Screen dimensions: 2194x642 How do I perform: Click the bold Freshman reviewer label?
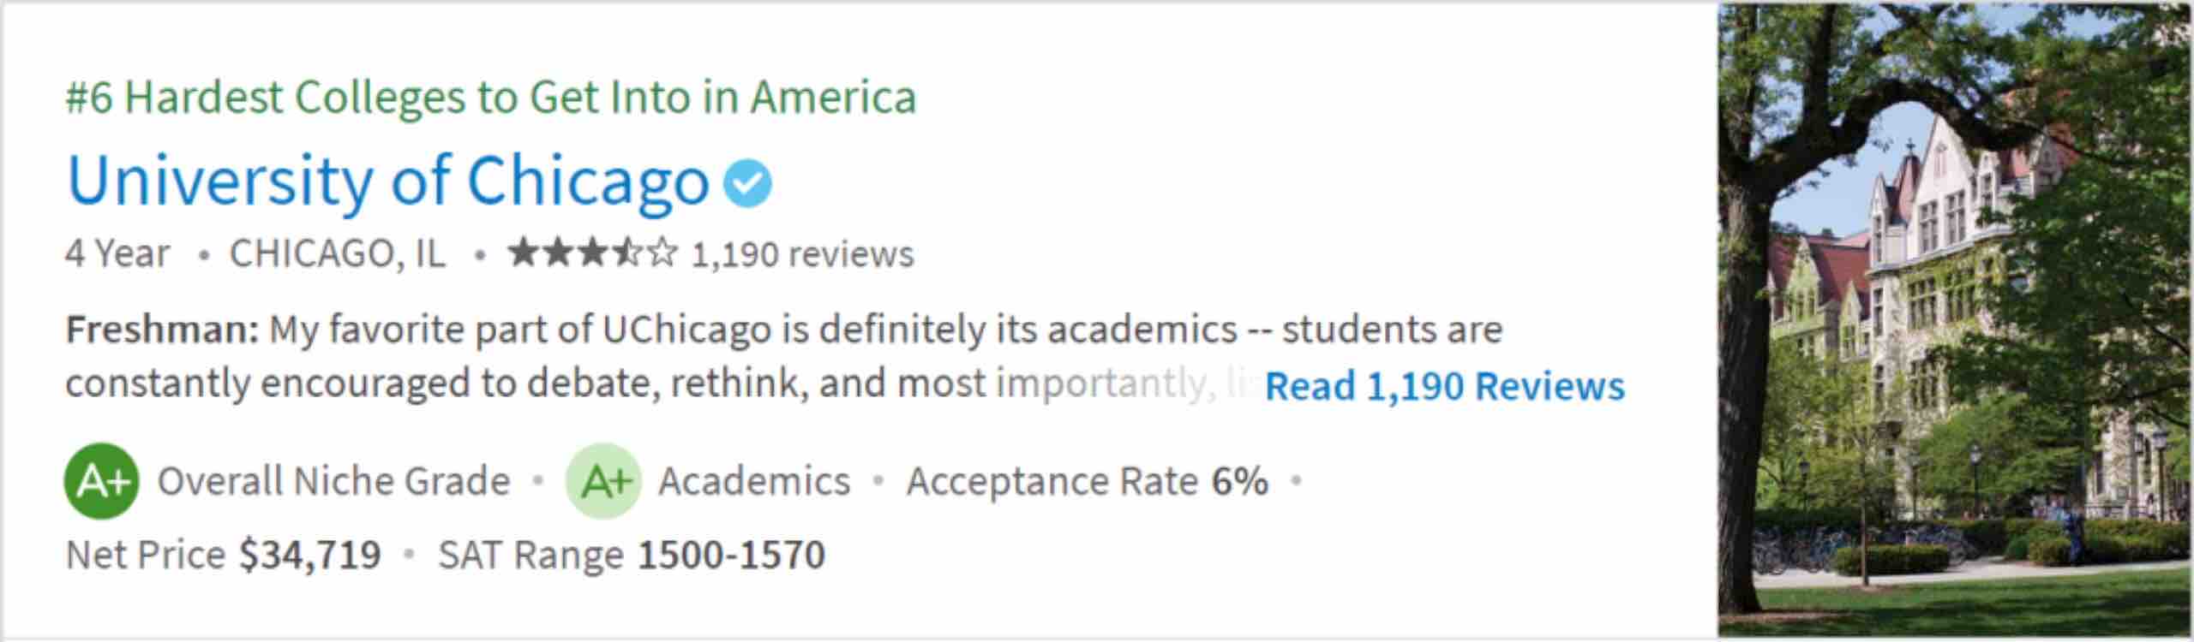coord(162,330)
